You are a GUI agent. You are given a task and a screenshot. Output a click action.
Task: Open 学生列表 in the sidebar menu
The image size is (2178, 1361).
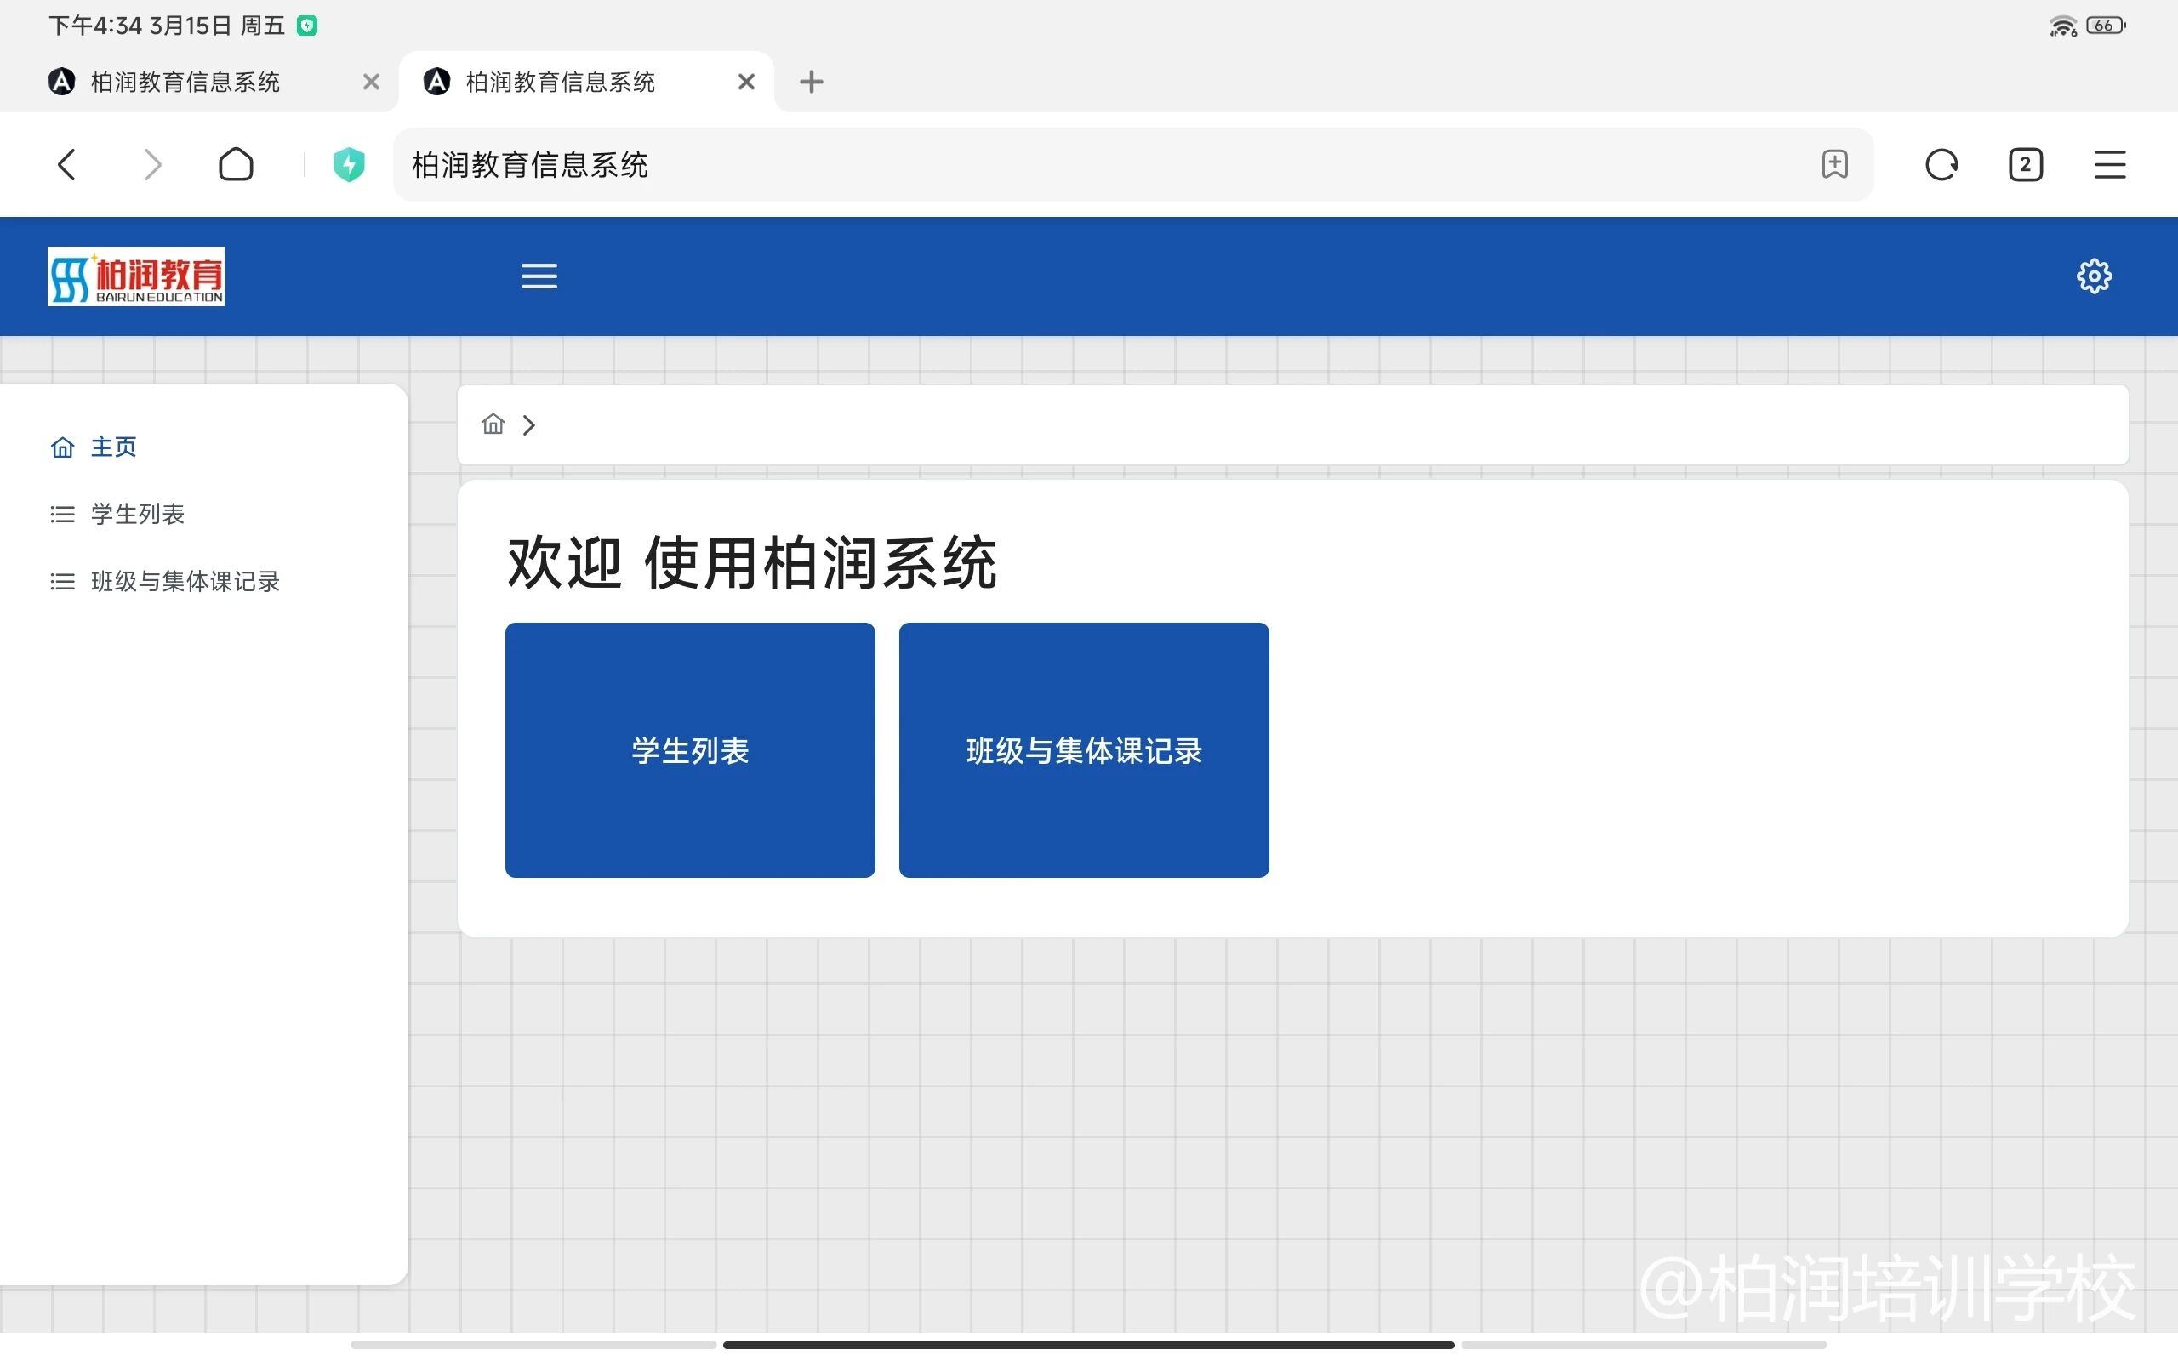137,514
